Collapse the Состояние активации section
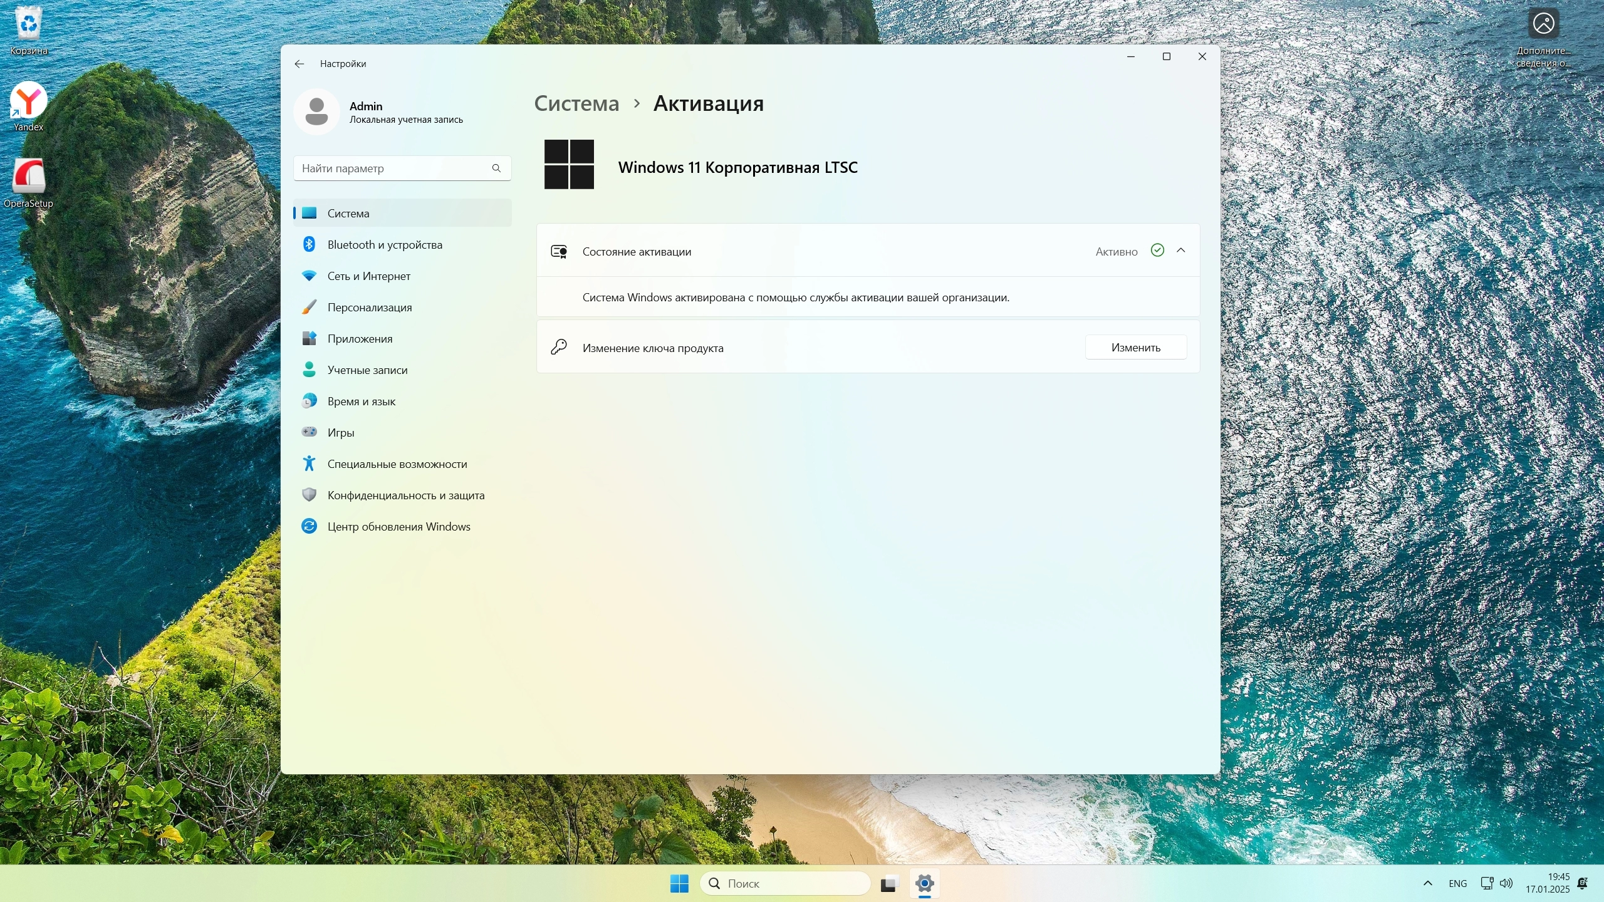This screenshot has height=902, width=1604. click(x=1181, y=251)
